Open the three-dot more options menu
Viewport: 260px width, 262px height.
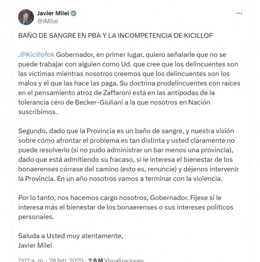pos(239,14)
